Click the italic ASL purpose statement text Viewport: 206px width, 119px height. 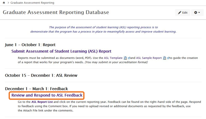tap(103, 29)
